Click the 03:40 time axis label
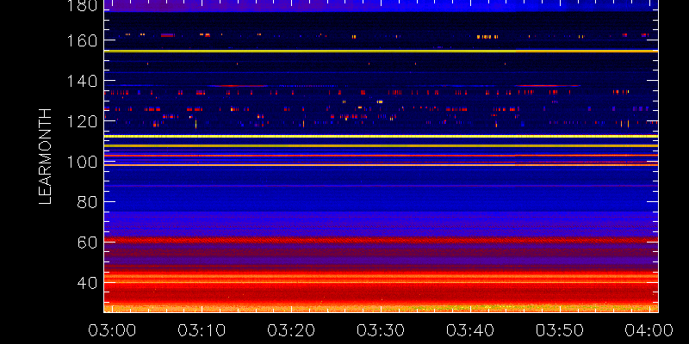The height and width of the screenshot is (344, 689). pos(470,330)
